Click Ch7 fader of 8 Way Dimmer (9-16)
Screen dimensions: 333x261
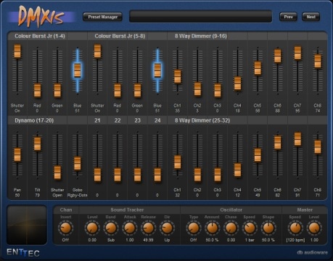(x=297, y=53)
